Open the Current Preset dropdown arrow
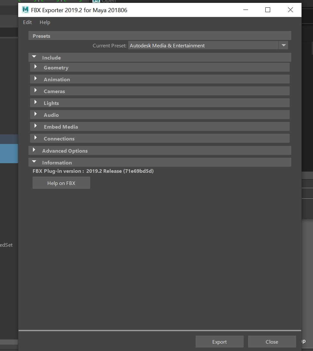 click(x=284, y=45)
